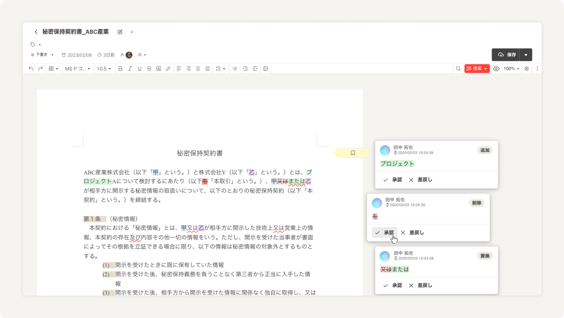
Task: Expand the 100% zoom level dropdown
Action: pyautogui.click(x=511, y=69)
